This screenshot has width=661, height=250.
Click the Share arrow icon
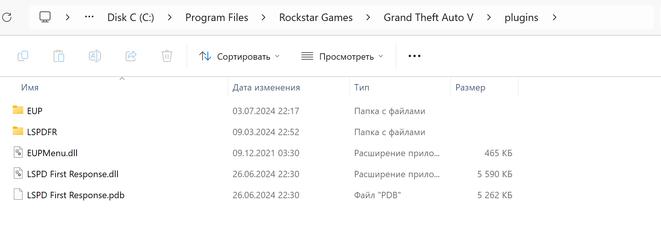tap(131, 56)
